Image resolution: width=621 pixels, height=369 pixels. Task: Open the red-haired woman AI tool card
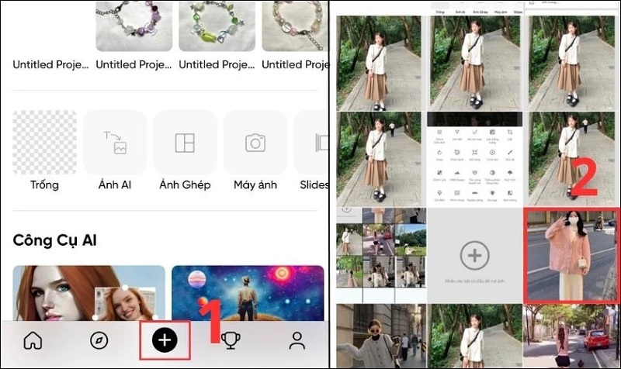(x=89, y=293)
